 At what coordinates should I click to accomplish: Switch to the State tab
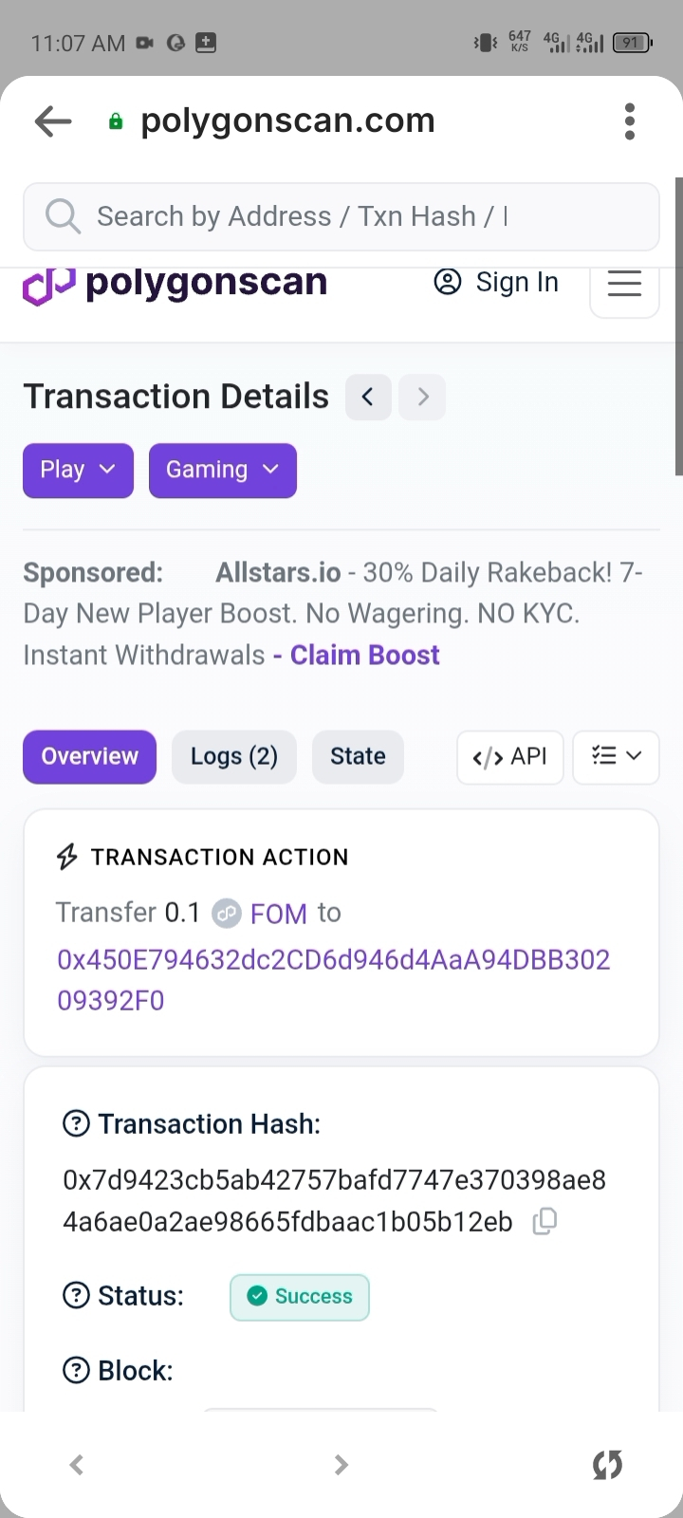[x=358, y=756]
